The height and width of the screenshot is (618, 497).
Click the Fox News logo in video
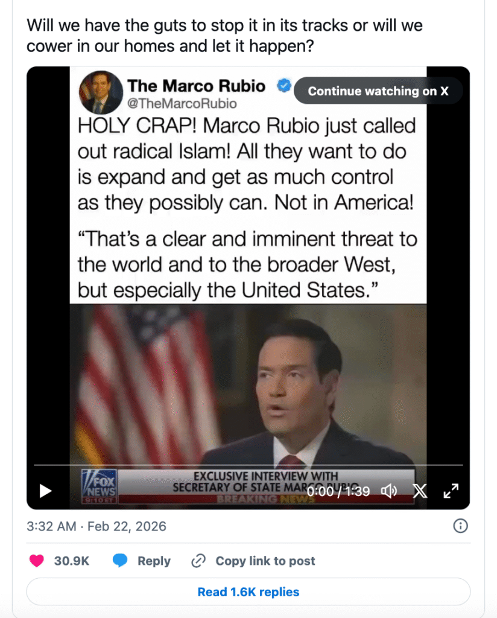[x=99, y=485]
